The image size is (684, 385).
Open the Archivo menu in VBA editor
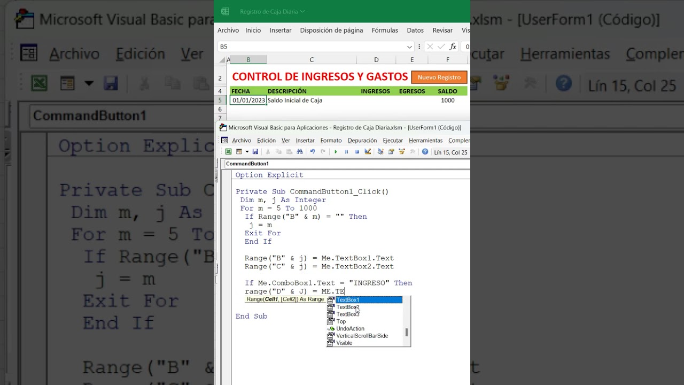(x=242, y=141)
